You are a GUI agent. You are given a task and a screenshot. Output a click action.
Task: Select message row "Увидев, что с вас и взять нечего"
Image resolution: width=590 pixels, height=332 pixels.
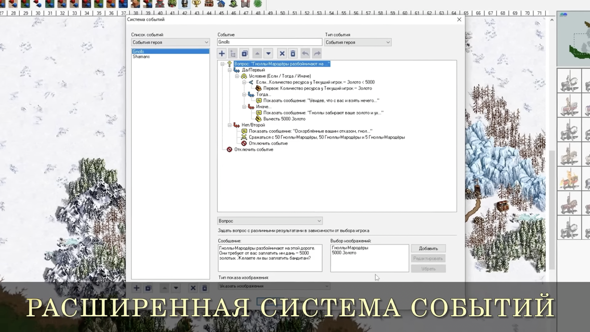click(x=321, y=101)
